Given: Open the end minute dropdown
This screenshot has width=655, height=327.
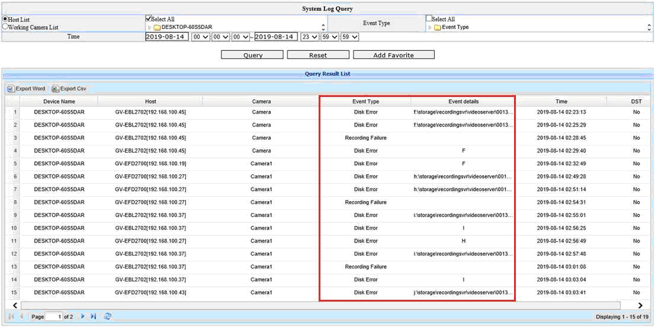Looking at the screenshot, I should [x=330, y=37].
